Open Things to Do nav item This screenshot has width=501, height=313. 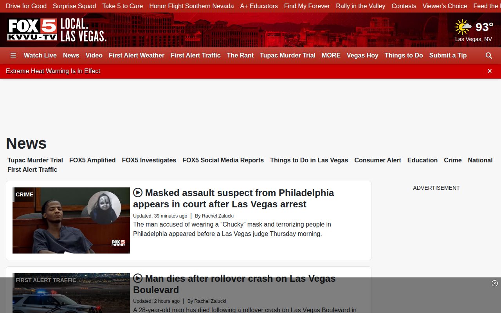coord(404,56)
